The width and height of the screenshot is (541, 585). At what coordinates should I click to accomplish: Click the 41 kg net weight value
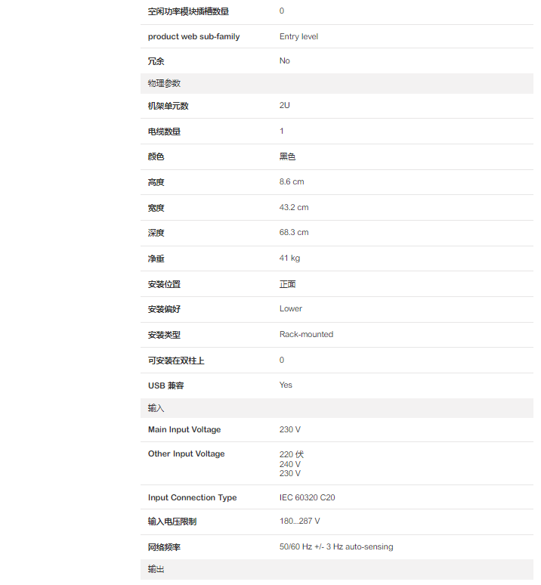tap(289, 258)
